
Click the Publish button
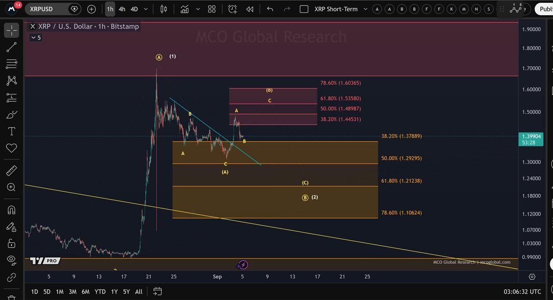(x=545, y=9)
